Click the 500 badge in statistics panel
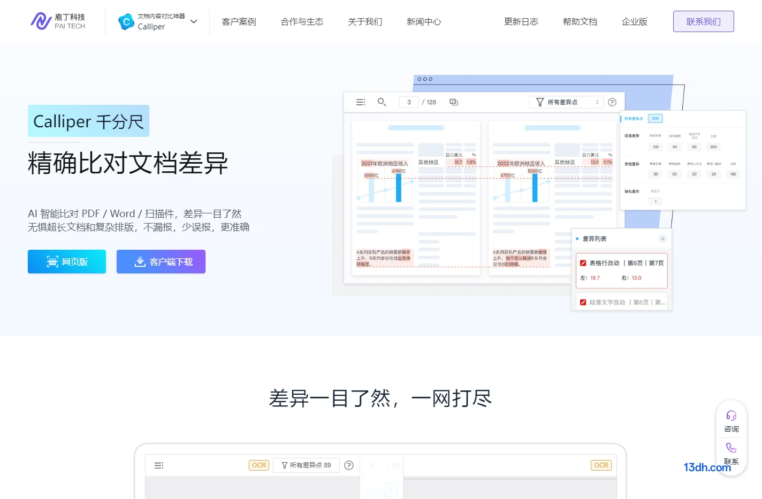 655,118
